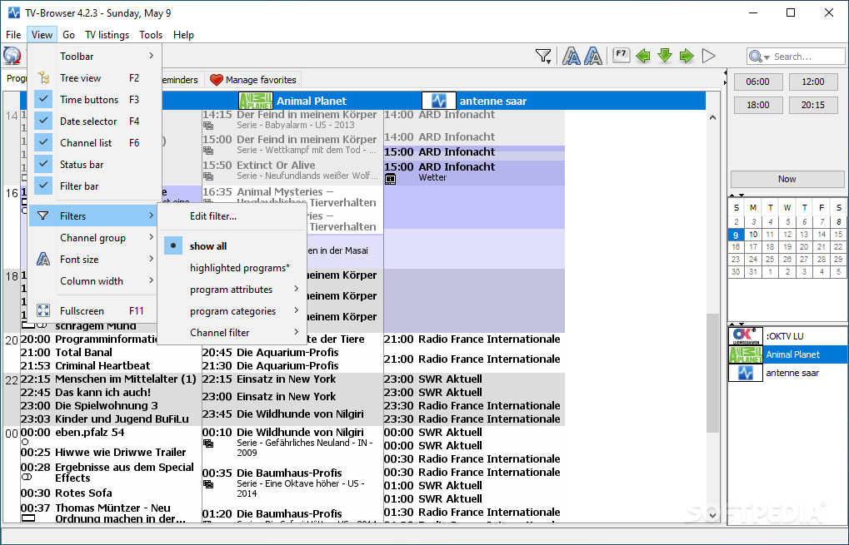Click the program table vertical scrollbar thumb
Screen dimensions: 849x545
tap(712, 373)
